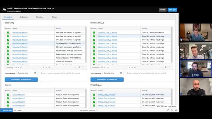Click Snooze test button under Opportunity table

[x=21, y=80]
